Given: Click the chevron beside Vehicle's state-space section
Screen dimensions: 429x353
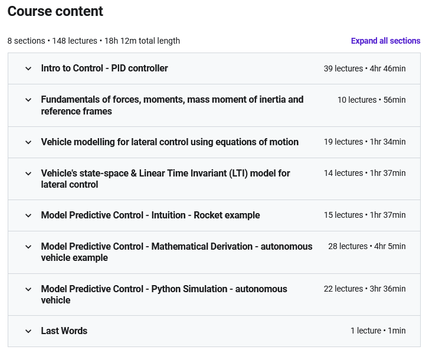Looking at the screenshot, I should (x=28, y=174).
